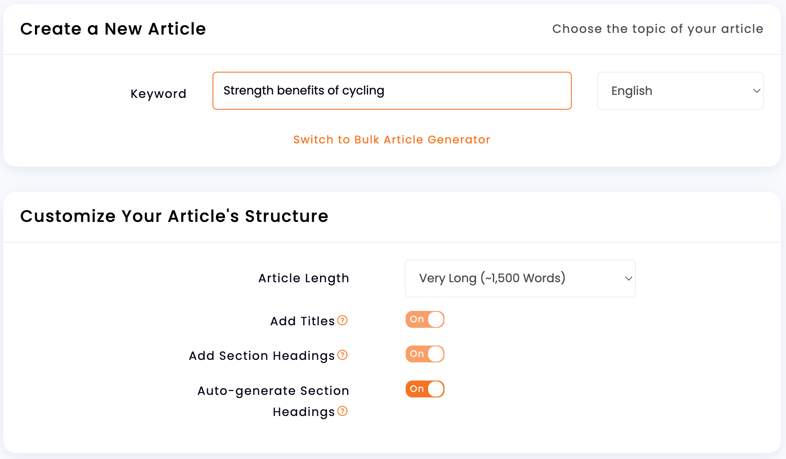Click inside the Keyword input field

point(392,90)
